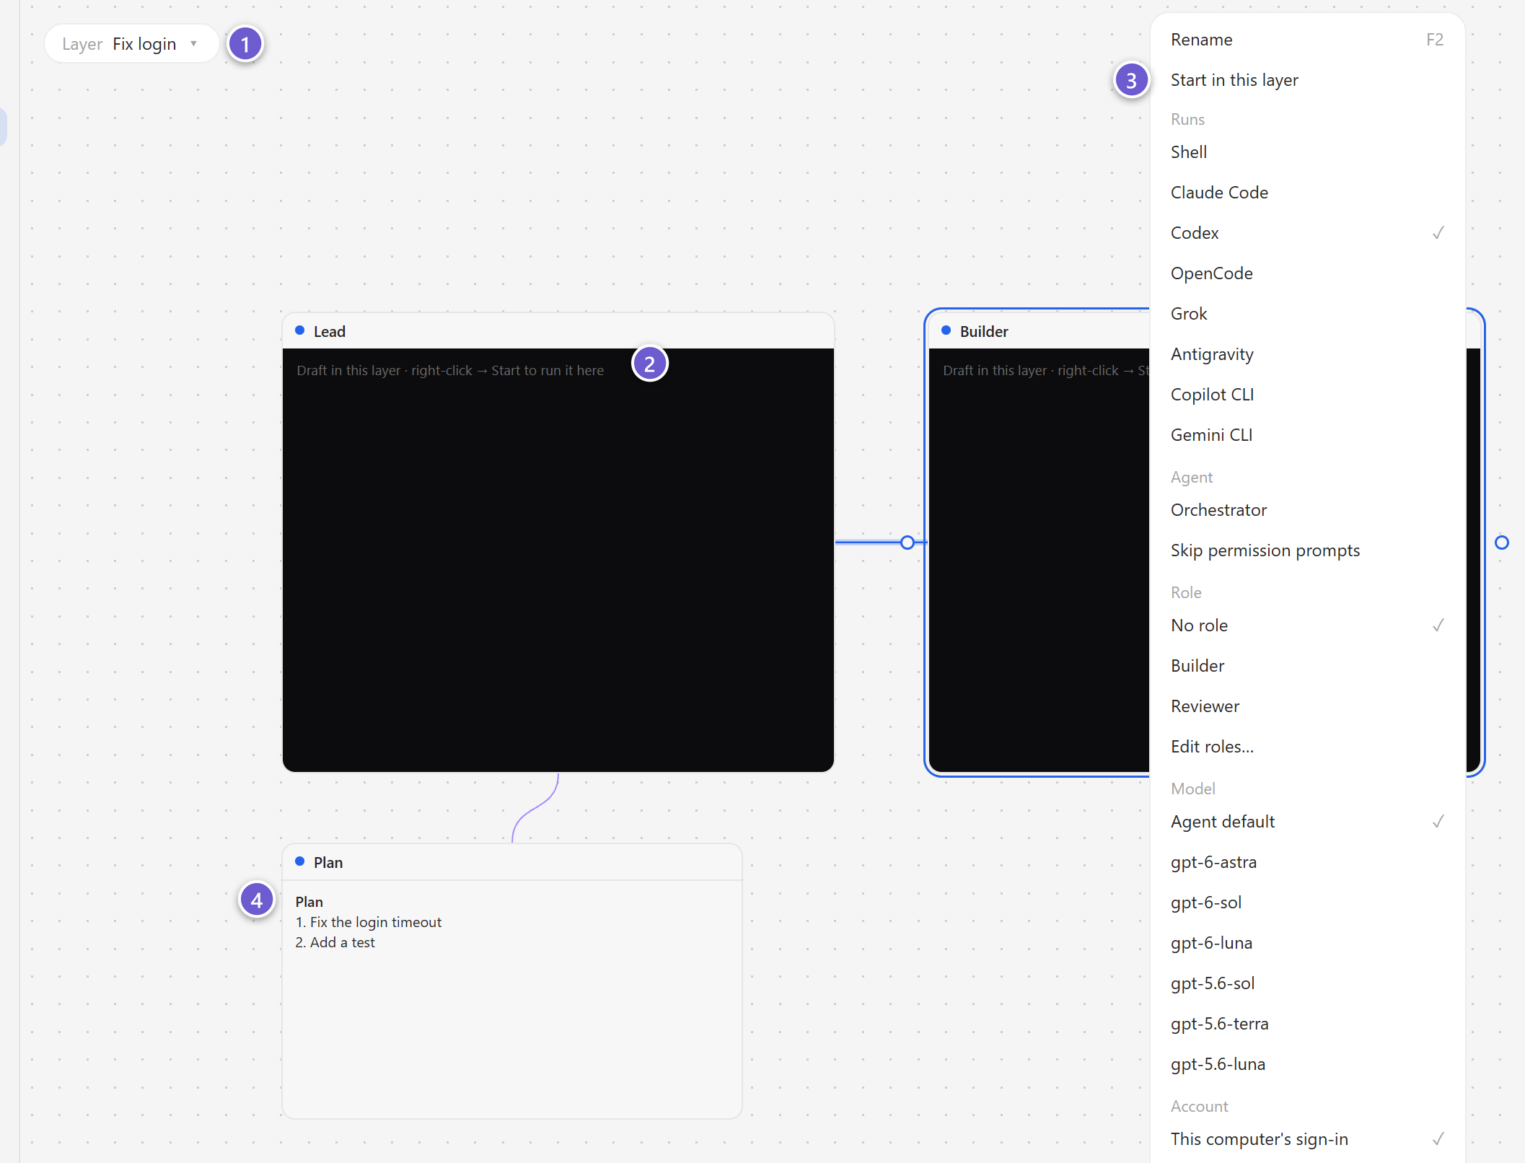Choose Antigravity as the run agent
This screenshot has height=1163, width=1525.
1307,354
